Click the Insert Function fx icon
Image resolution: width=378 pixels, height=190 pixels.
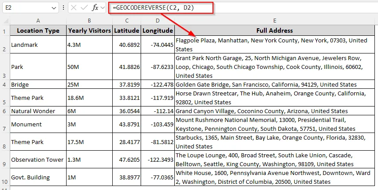95,8
